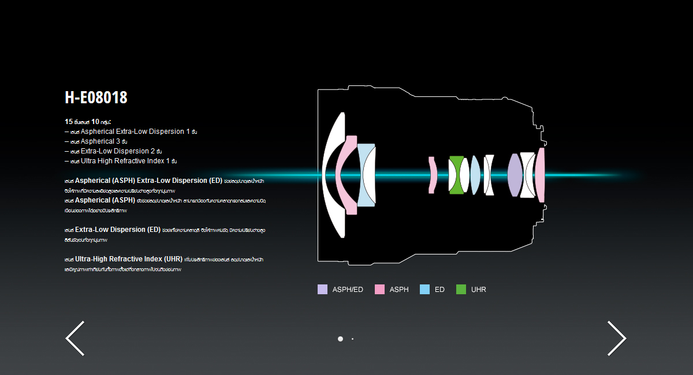Click the pink ASPH legend swatch
Screen dimensions: 693x375
[379, 290]
